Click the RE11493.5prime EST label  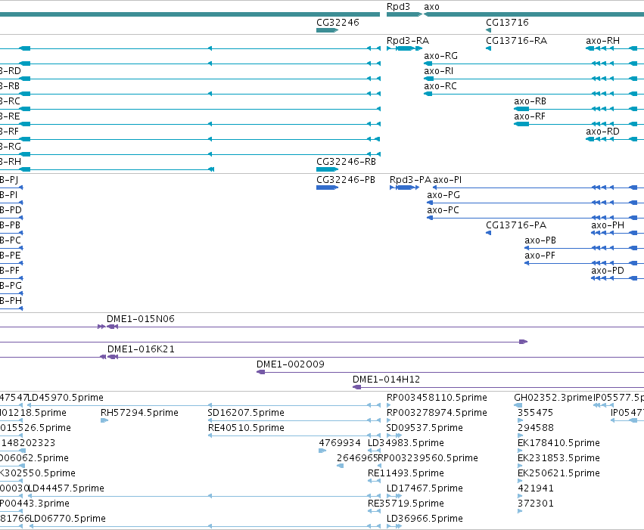point(406,473)
